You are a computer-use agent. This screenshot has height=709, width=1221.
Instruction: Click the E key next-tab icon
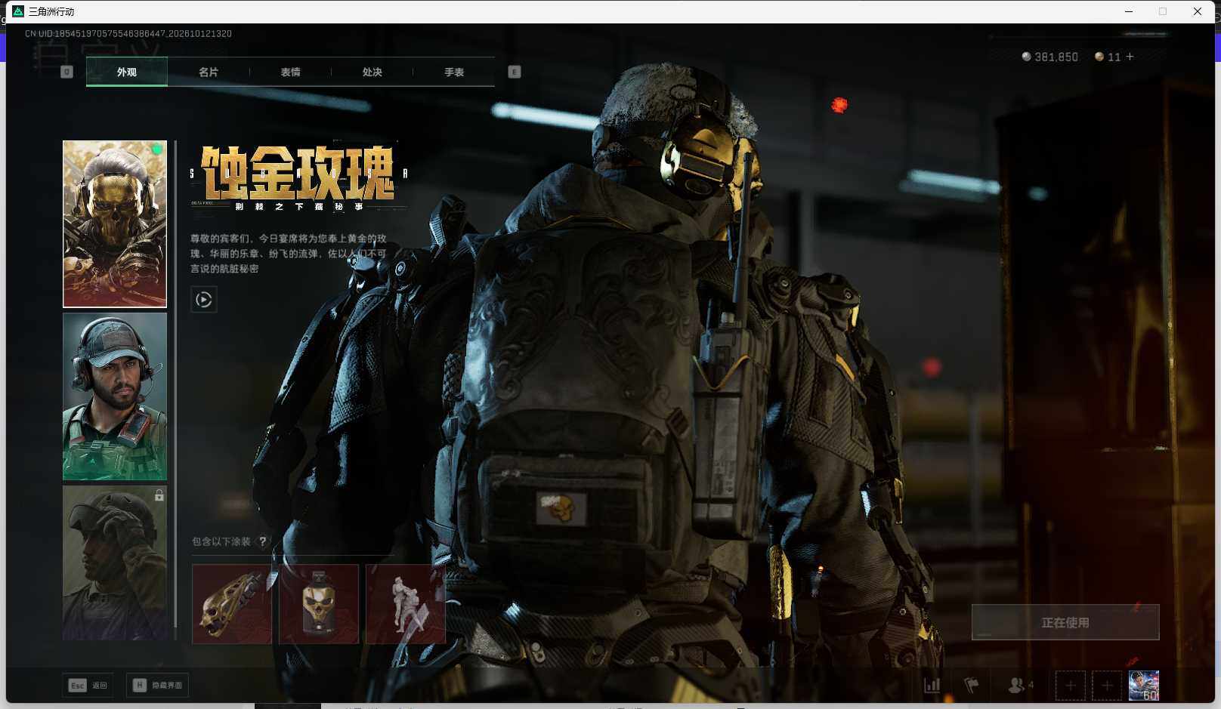tap(515, 72)
